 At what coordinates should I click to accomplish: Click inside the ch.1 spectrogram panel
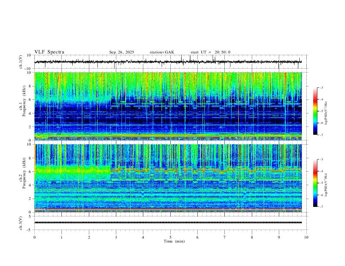pyautogui.click(x=168, y=106)
